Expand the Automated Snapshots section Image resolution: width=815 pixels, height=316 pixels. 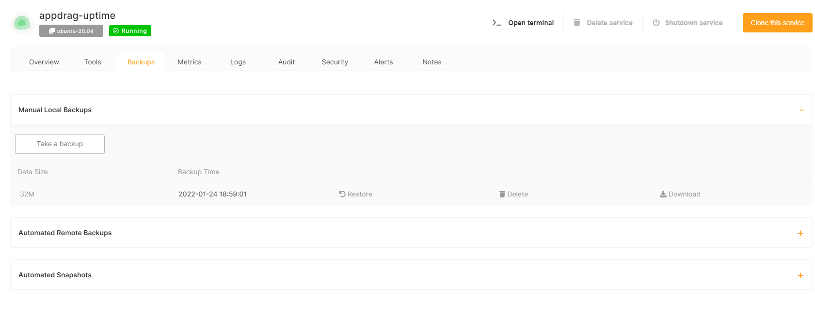coord(800,275)
